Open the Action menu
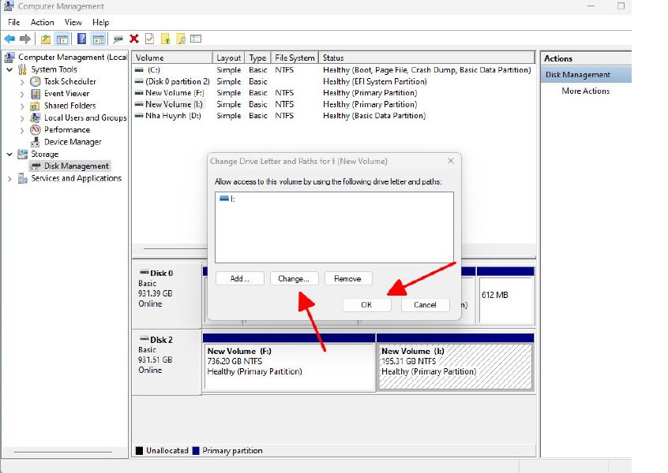Viewport: 668px width, 473px height. tap(42, 23)
